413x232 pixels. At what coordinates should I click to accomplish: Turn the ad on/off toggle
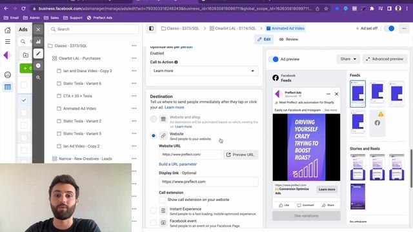389,28
